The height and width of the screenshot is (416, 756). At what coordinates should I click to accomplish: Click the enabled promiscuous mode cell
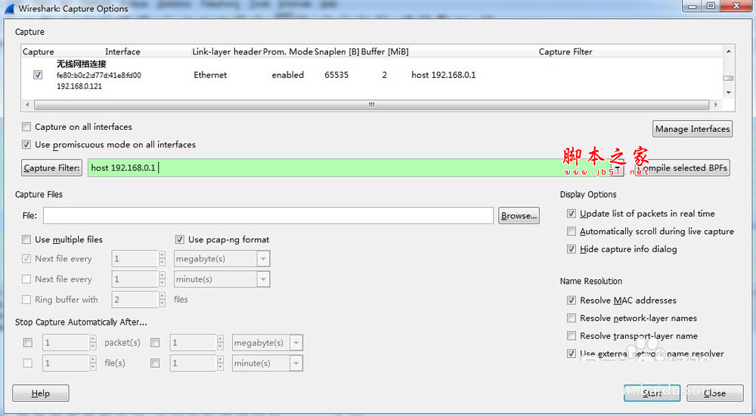[x=288, y=75]
